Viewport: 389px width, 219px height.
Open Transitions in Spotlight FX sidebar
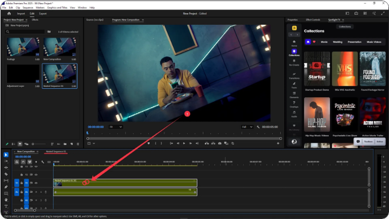294,75
